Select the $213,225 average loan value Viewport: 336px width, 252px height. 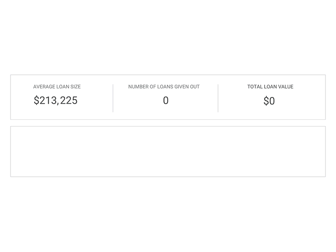pyautogui.click(x=56, y=100)
